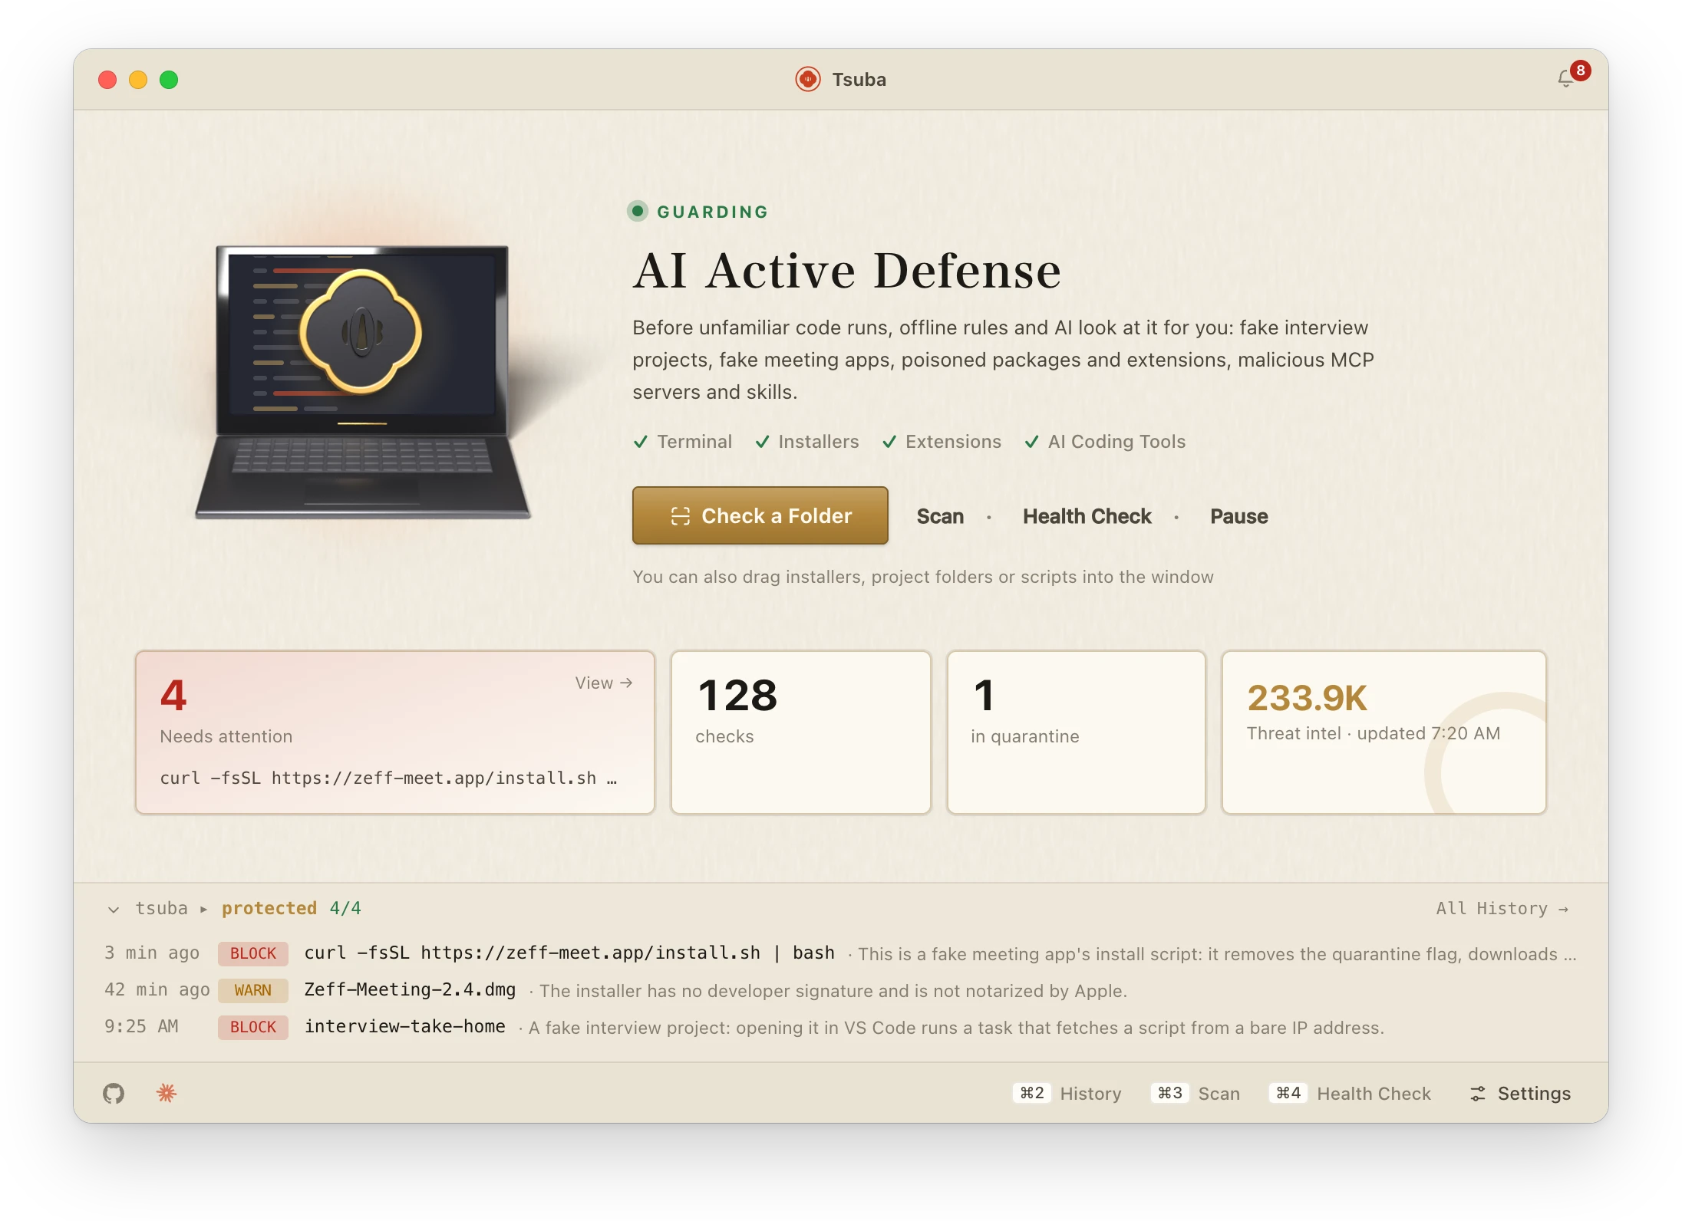Click the Check a Folder button
This screenshot has height=1221, width=1682.
click(760, 515)
